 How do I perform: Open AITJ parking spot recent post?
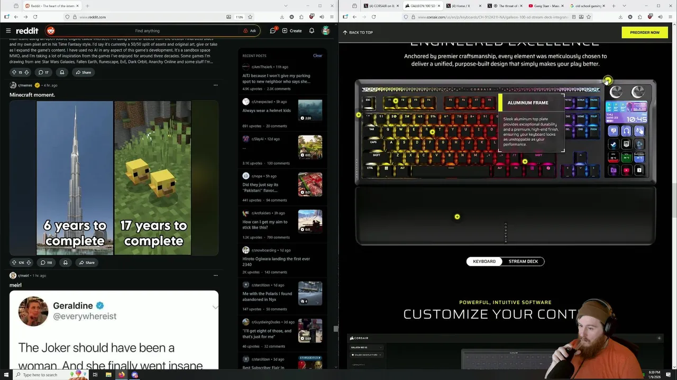pos(276,79)
